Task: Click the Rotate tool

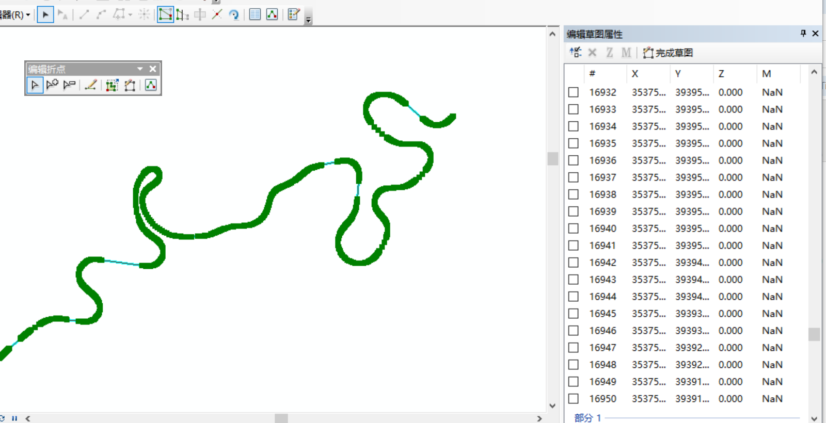Action: coord(234,14)
